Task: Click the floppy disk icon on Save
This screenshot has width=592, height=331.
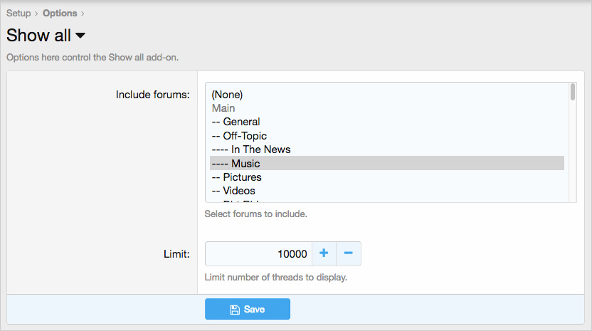Action: click(235, 310)
